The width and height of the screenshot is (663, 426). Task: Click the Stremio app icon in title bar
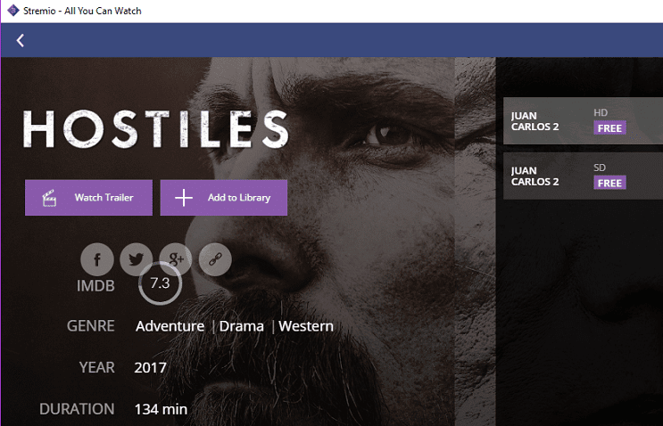click(x=13, y=11)
